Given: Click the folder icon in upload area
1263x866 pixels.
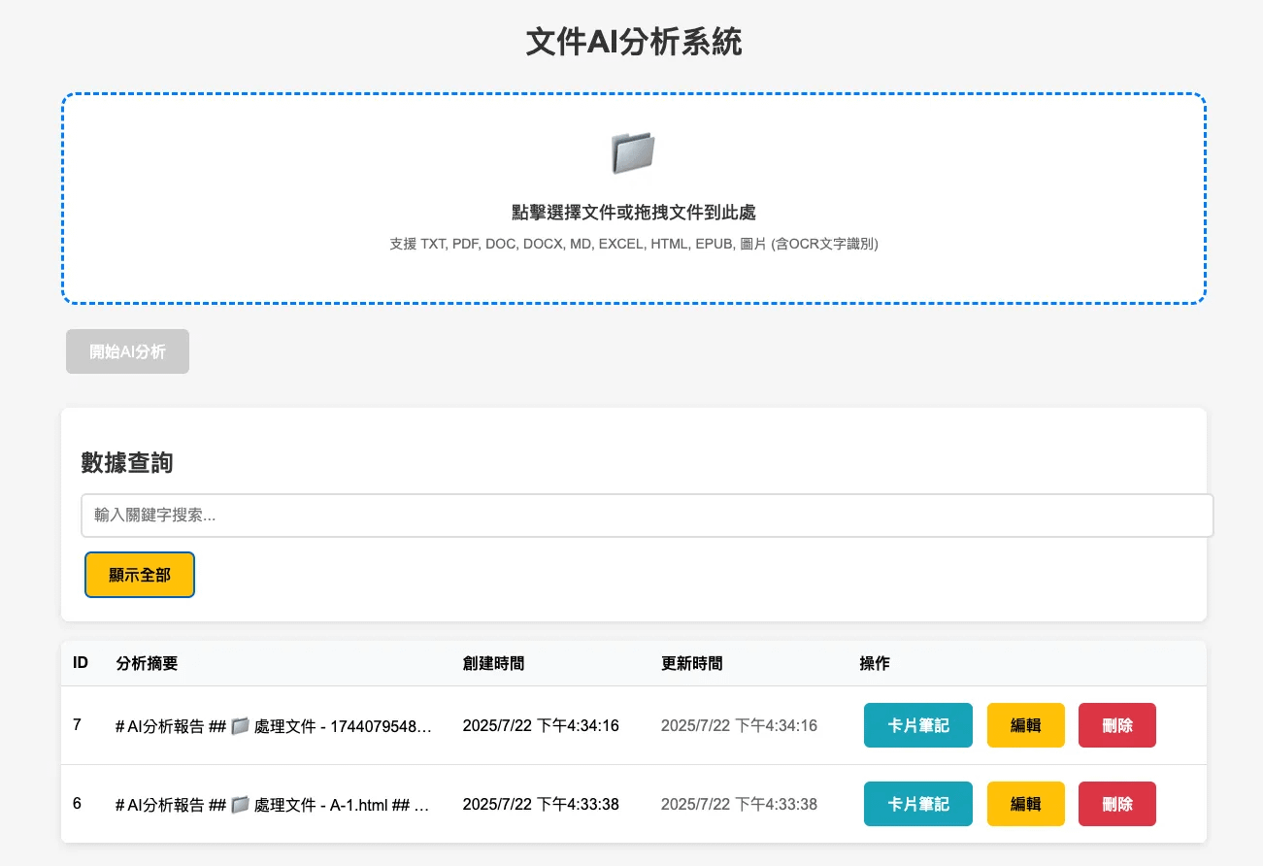Looking at the screenshot, I should tap(633, 153).
